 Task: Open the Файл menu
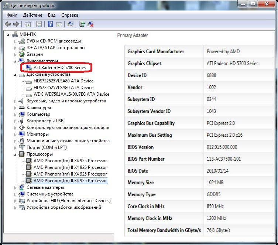coord(12,15)
